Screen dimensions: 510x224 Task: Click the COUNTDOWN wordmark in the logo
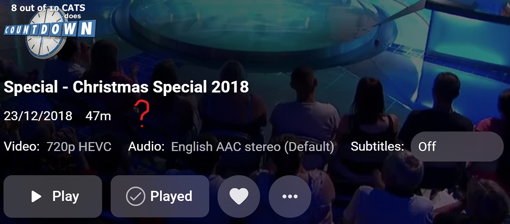point(49,29)
